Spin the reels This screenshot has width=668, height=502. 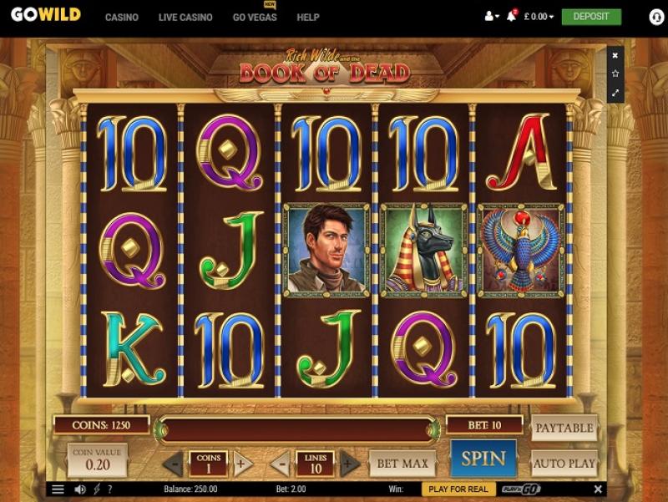483,459
